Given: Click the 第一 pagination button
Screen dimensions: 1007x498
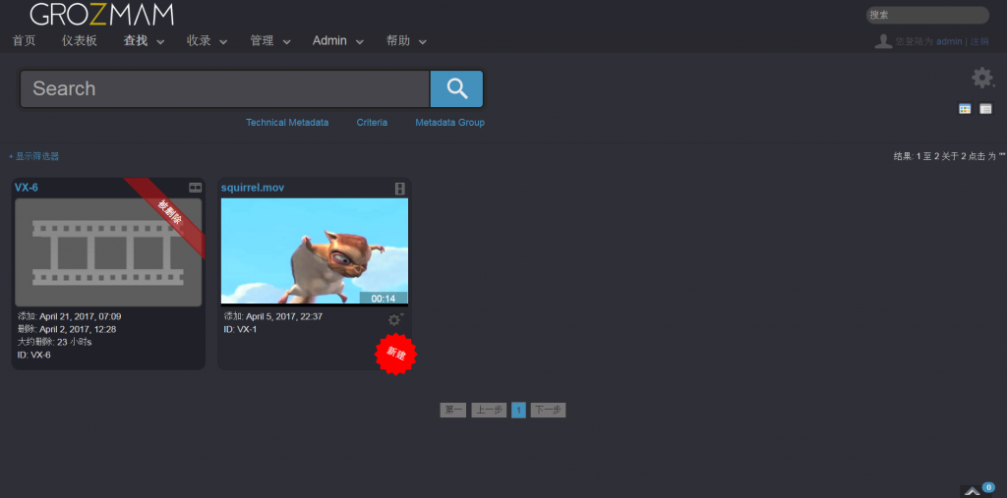Looking at the screenshot, I should click(452, 410).
